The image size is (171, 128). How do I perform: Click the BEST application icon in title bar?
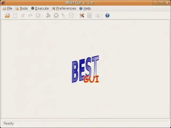3,3
